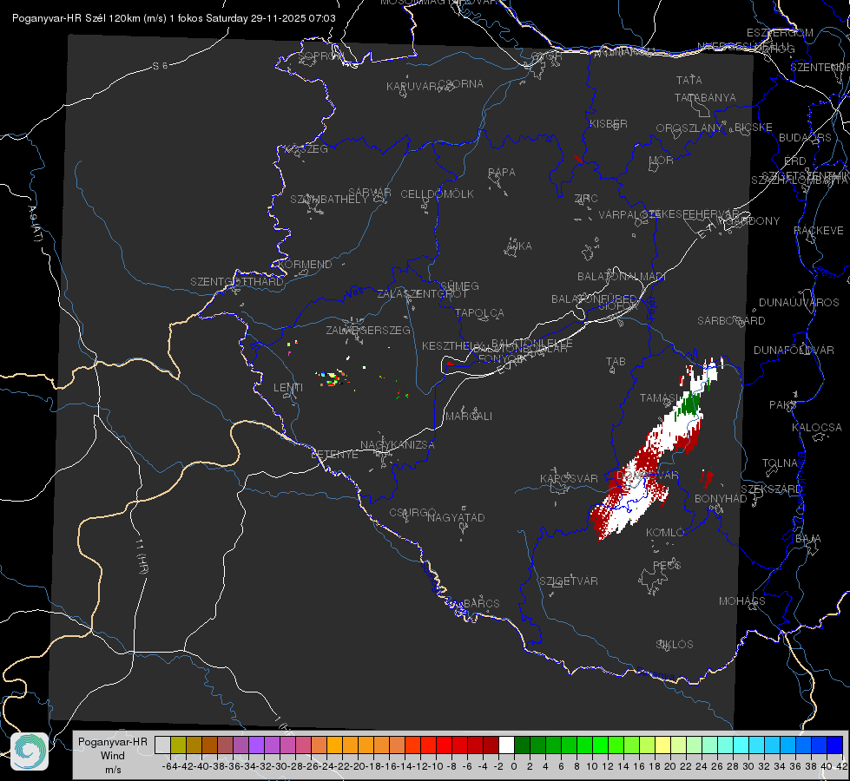Click the '11 (HR)' road label
Image resolution: width=850 pixels, height=781 pixels.
(x=141, y=556)
